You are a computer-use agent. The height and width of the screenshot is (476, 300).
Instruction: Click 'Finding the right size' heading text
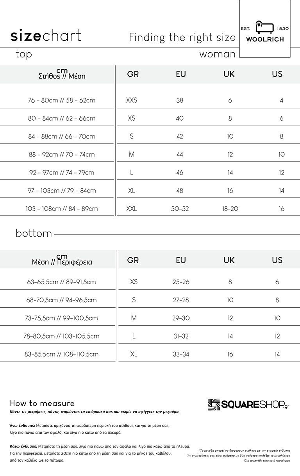[x=182, y=37]
